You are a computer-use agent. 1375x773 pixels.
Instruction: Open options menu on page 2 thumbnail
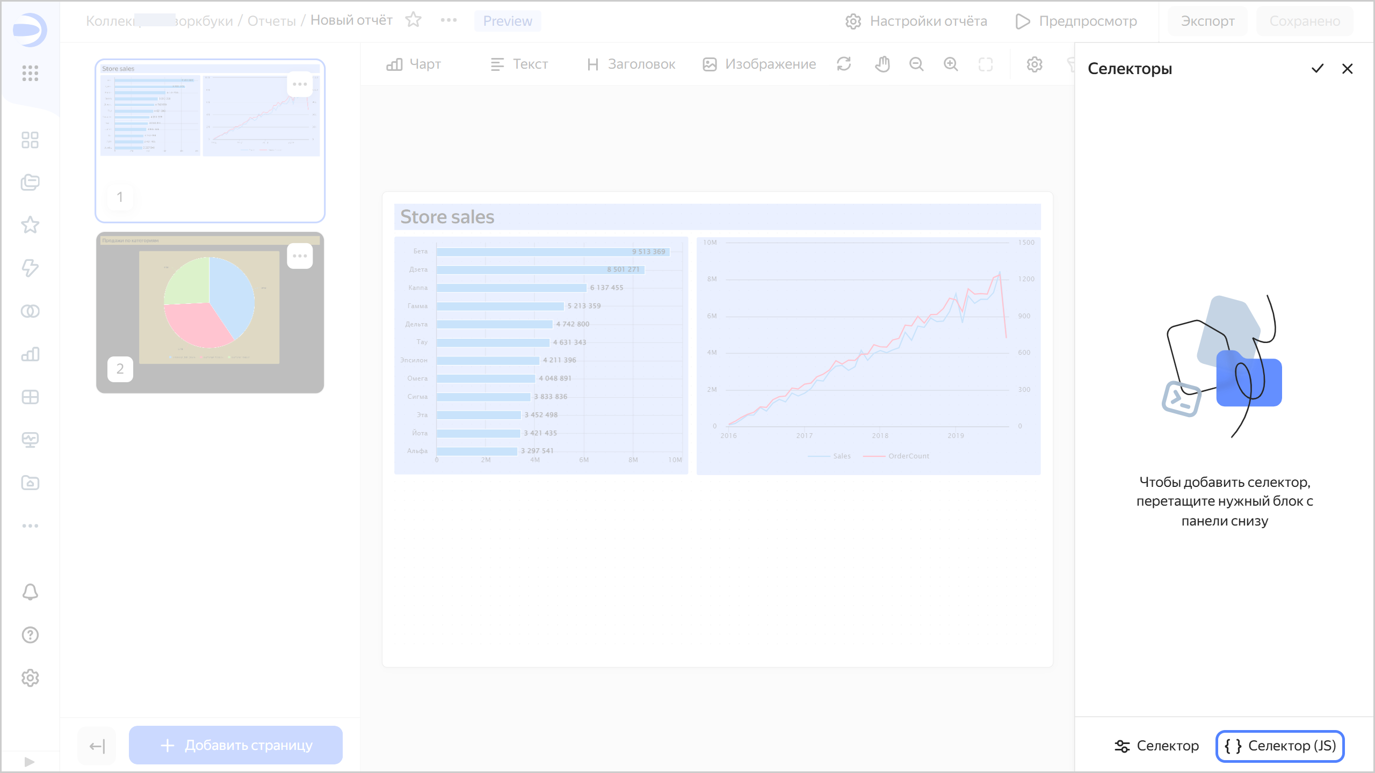[x=300, y=256]
